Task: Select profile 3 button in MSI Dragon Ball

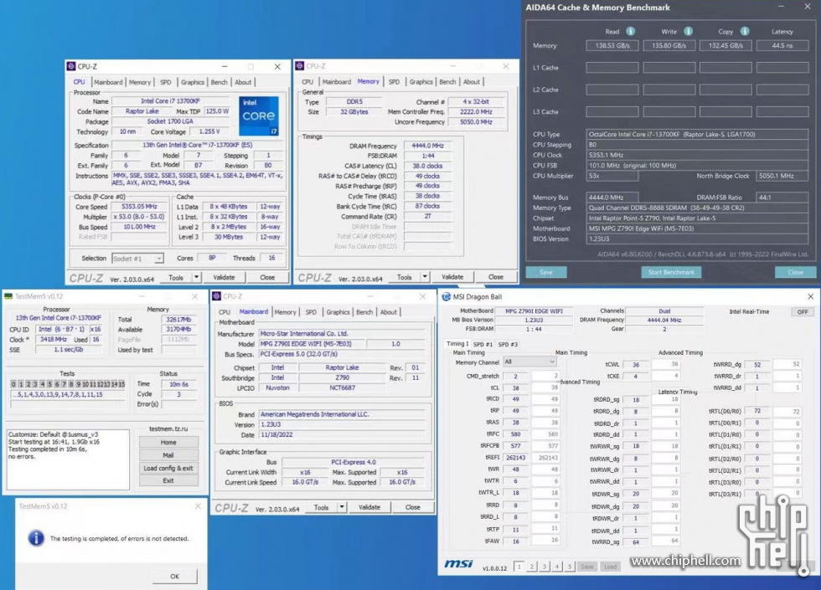Action: [x=545, y=567]
